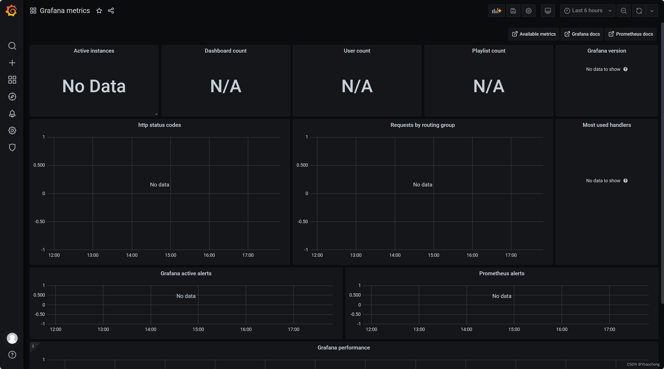Viewport: 664px width, 369px height.
Task: Click 'No data' in http status codes graph
Action: click(159, 185)
